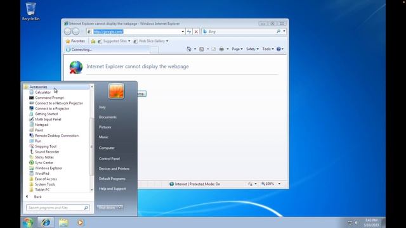Viewport: 406px width, 228px height.
Task: Open Music from the Start menu
Action: pyautogui.click(x=103, y=137)
